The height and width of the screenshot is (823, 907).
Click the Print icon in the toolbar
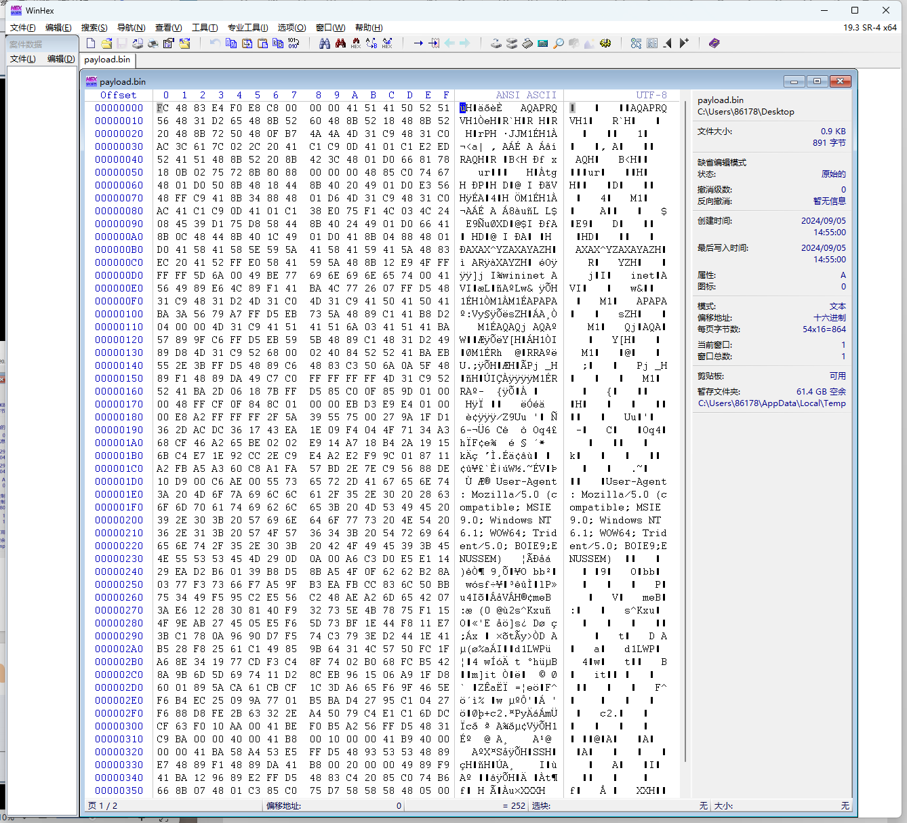tap(153, 43)
